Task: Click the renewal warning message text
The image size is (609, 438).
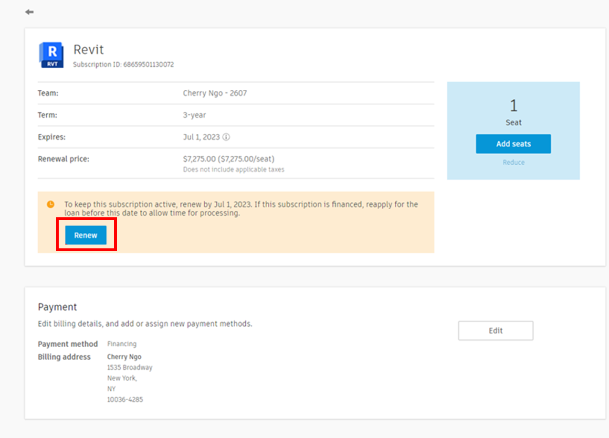Action: 241,209
